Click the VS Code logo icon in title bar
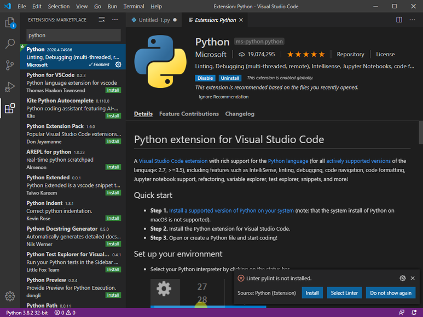This screenshot has height=317, width=423. click(8, 6)
